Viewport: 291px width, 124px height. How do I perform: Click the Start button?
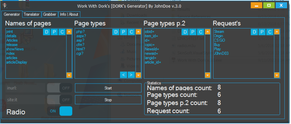(108, 88)
